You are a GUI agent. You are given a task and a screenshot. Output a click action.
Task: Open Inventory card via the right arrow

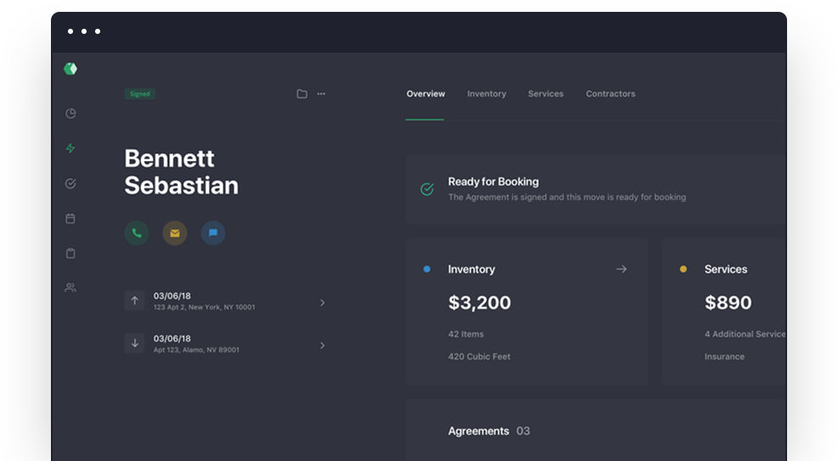click(x=621, y=269)
